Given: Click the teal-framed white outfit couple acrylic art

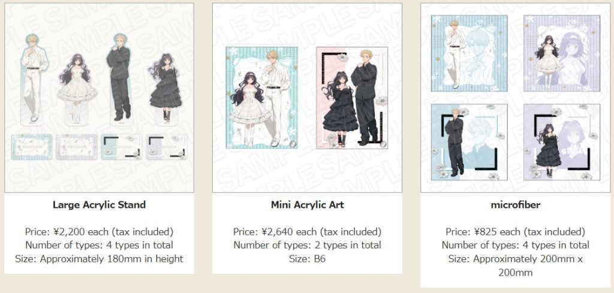Looking at the screenshot, I should tap(261, 98).
